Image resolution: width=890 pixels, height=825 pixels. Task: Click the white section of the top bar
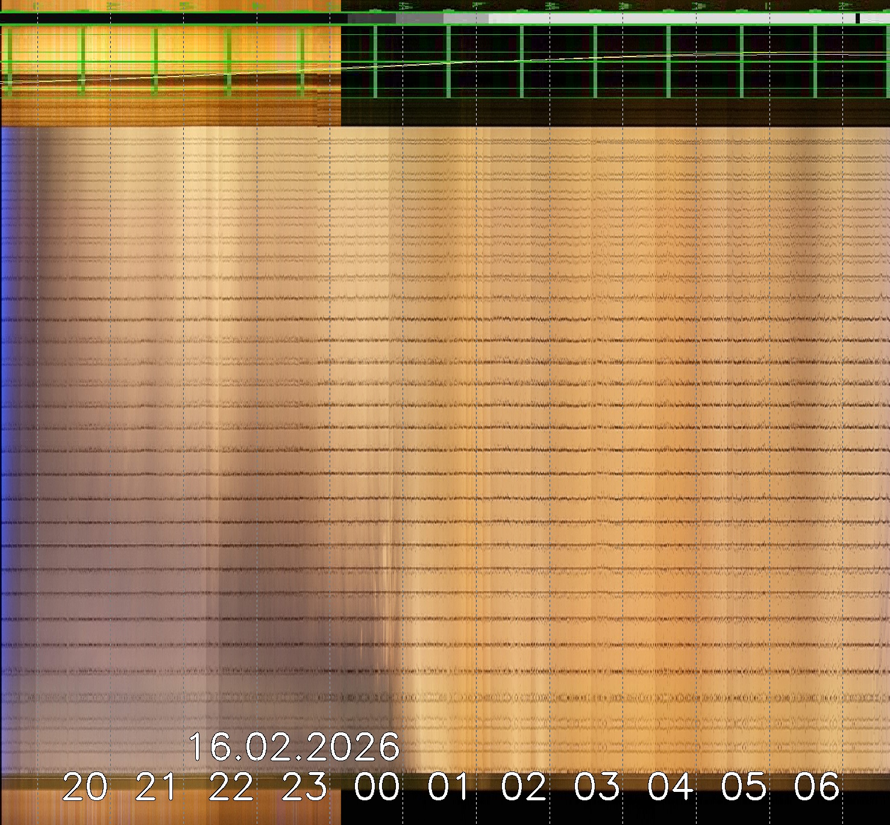click(663, 19)
